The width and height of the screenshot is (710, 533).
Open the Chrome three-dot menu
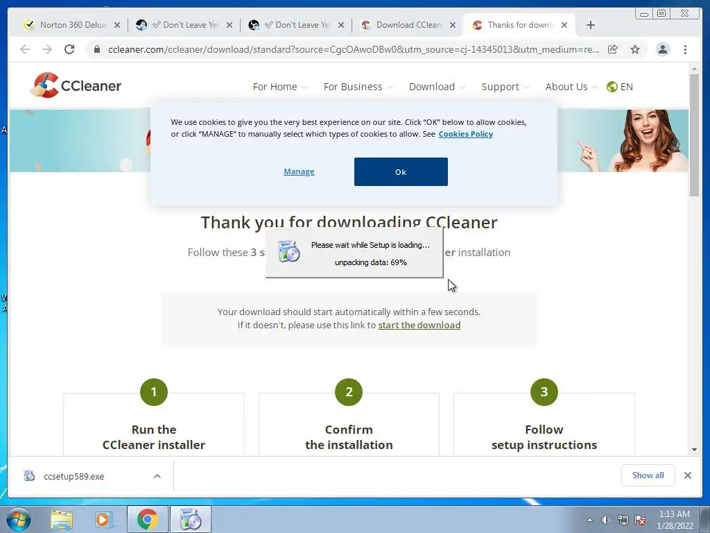coord(685,49)
